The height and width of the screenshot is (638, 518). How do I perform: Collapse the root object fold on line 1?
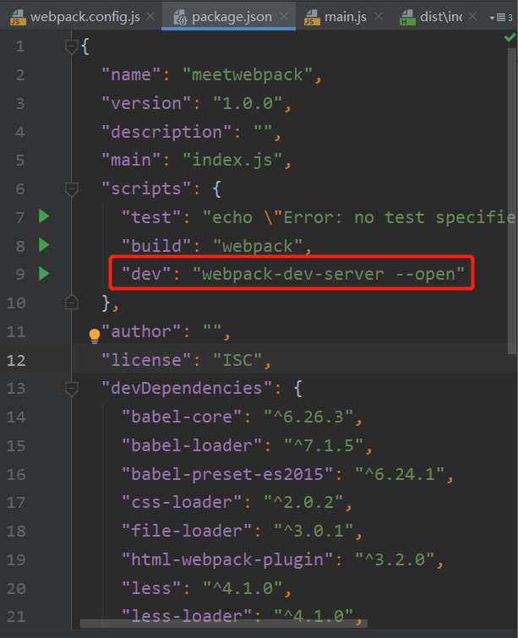click(x=72, y=46)
